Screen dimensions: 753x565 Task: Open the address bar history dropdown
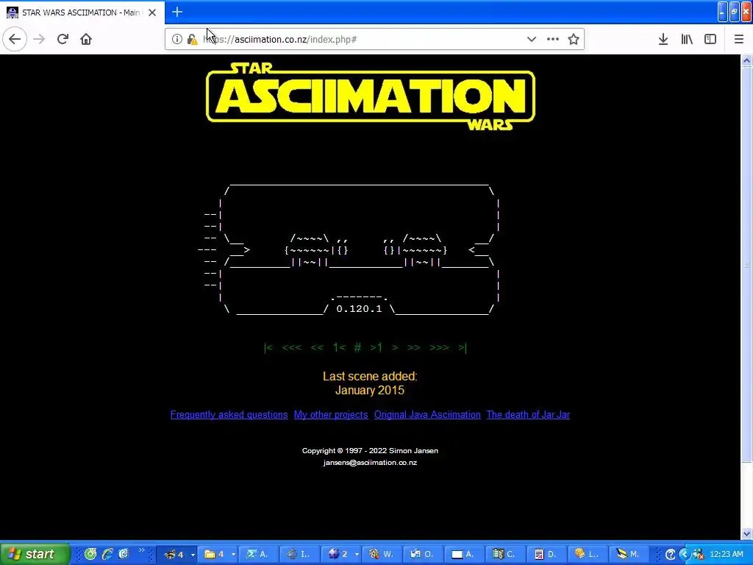[x=531, y=39]
